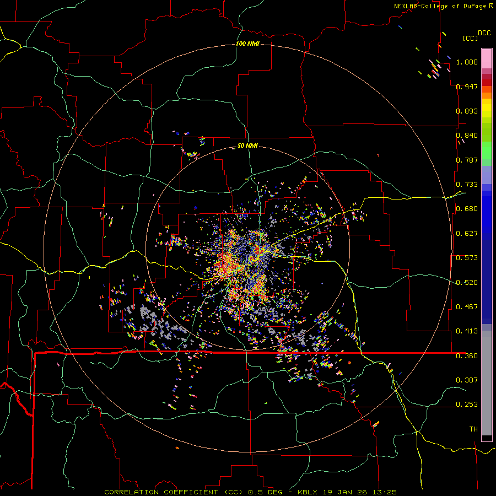Select the 0.840 color scale value
The image size is (496, 496).
(467, 136)
